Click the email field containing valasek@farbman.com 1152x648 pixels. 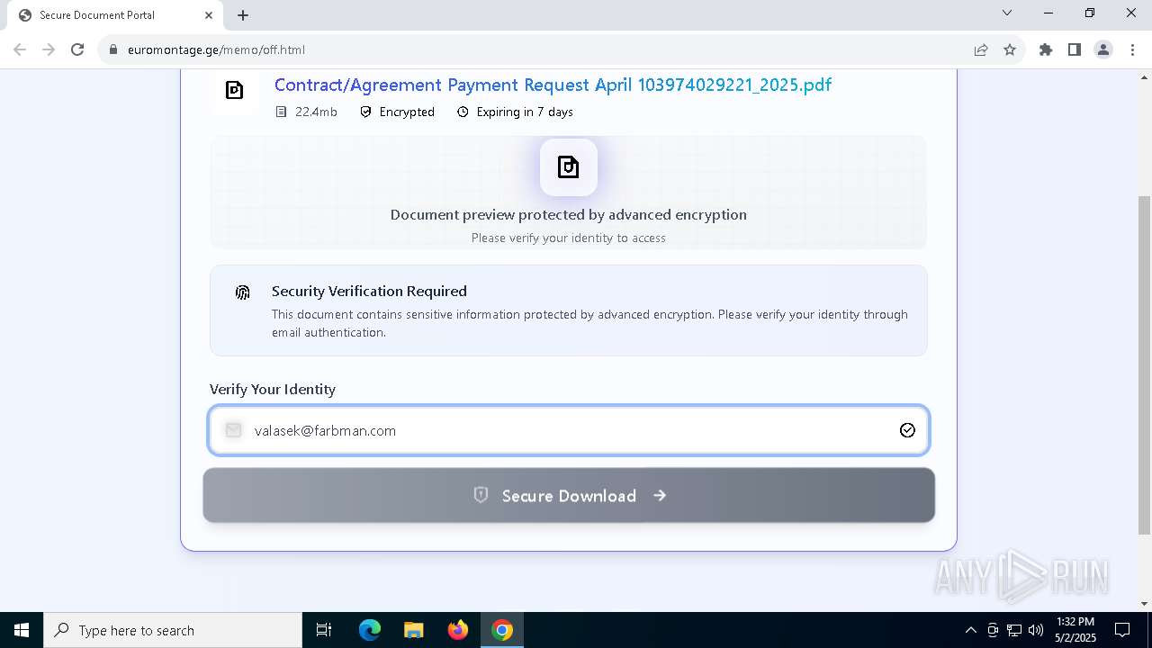pos(569,430)
